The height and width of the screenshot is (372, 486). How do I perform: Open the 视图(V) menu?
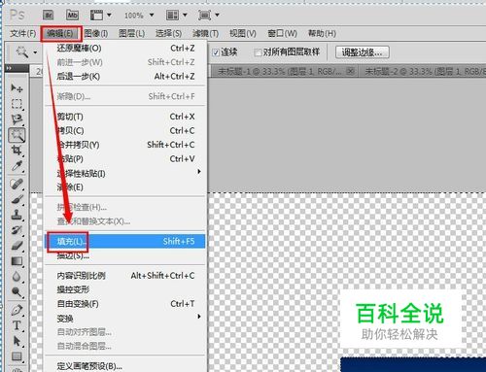tap(243, 33)
